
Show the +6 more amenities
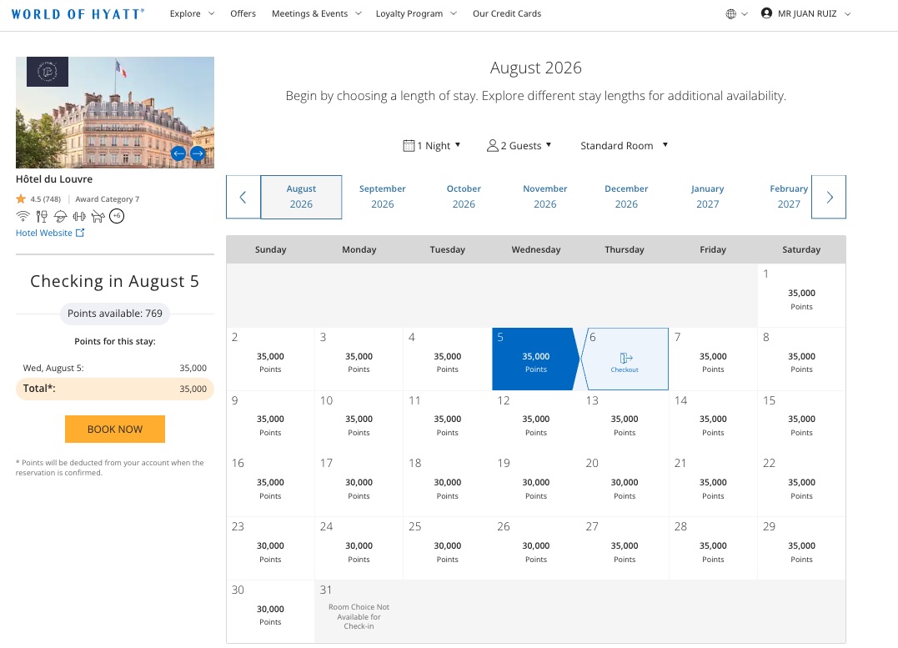(x=117, y=216)
